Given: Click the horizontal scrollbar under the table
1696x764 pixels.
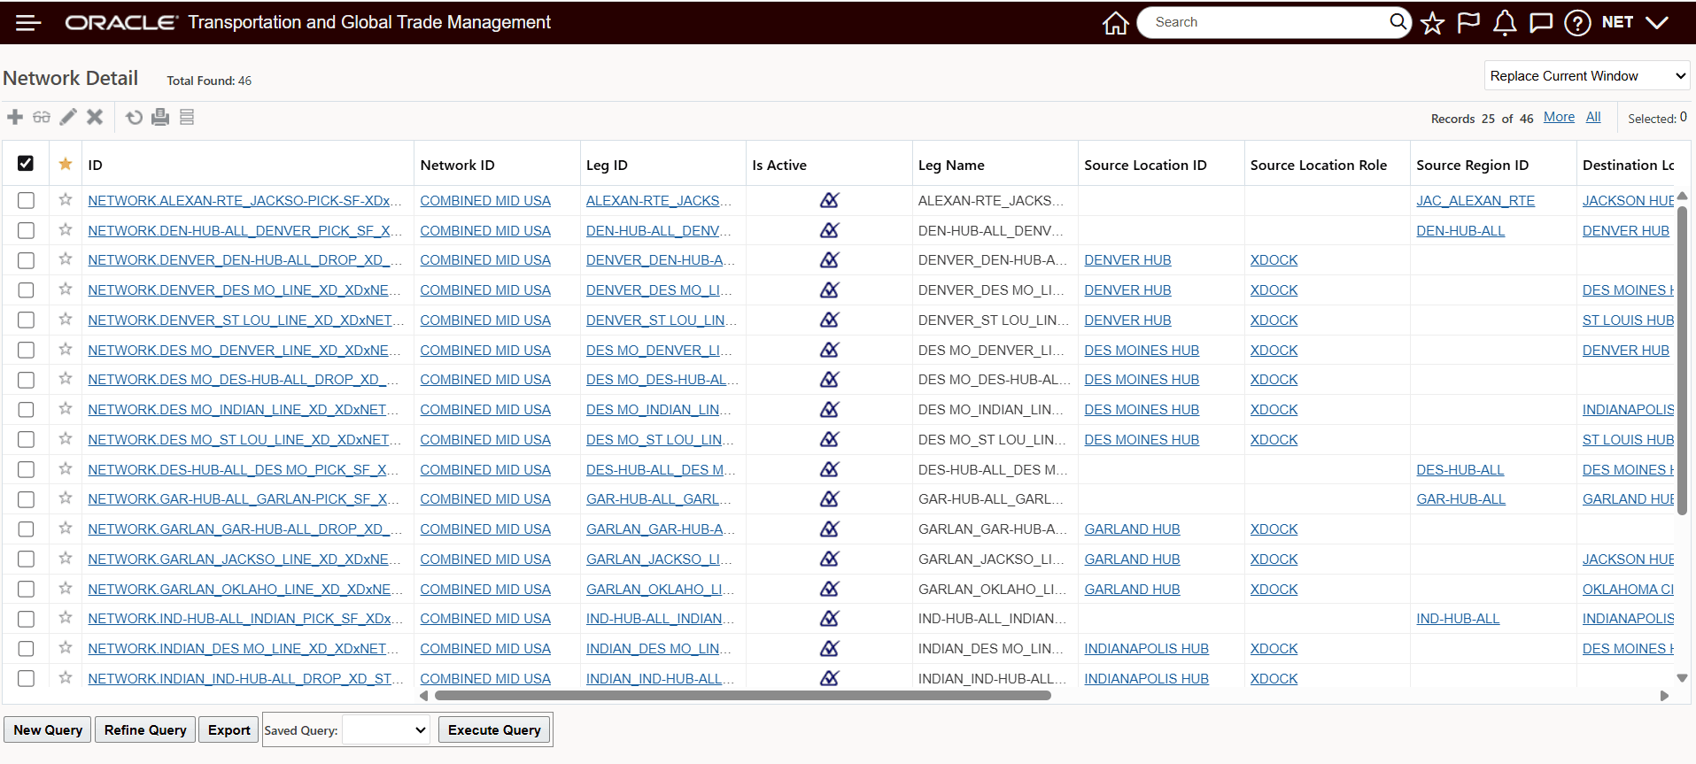Looking at the screenshot, I should (743, 696).
